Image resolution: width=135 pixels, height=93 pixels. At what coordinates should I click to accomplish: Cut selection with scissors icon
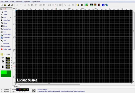[x=25, y=5]
